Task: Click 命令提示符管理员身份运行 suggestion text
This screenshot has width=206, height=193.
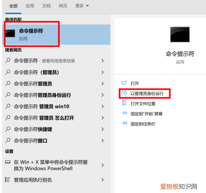Action: (43, 95)
